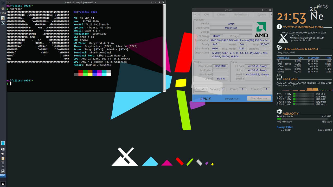Open the package updater box icon
This screenshot has width=333, height=187.
click(3, 162)
